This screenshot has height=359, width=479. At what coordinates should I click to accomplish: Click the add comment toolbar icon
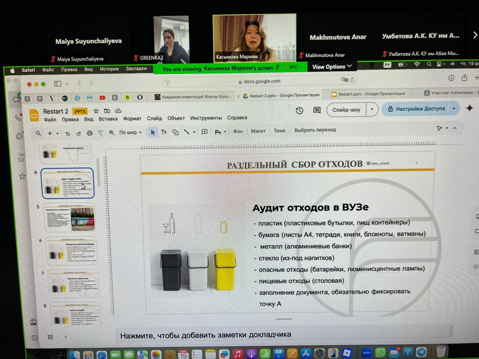pos(204,132)
